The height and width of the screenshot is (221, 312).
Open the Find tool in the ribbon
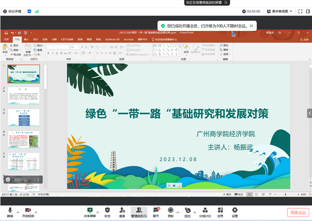(x=224, y=45)
